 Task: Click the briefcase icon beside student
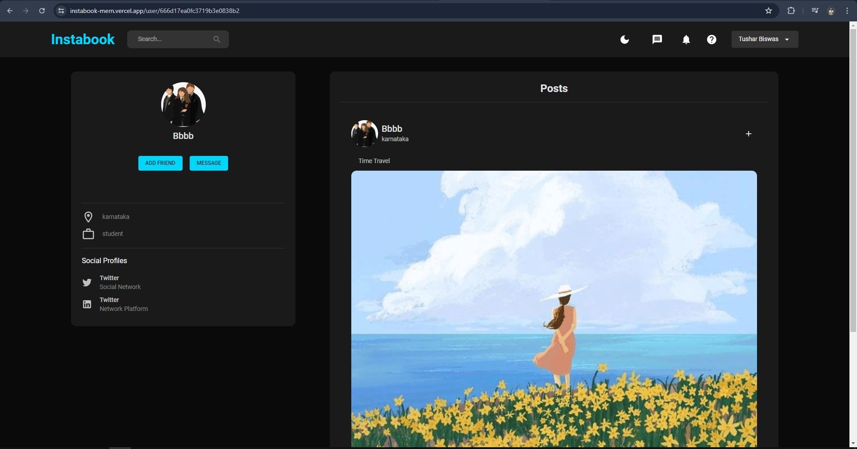click(x=88, y=233)
